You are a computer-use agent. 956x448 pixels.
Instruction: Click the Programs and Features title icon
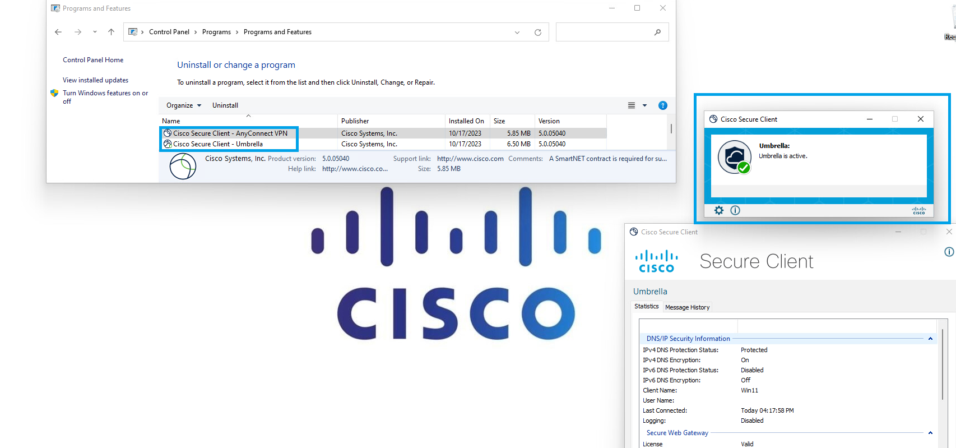coord(55,8)
